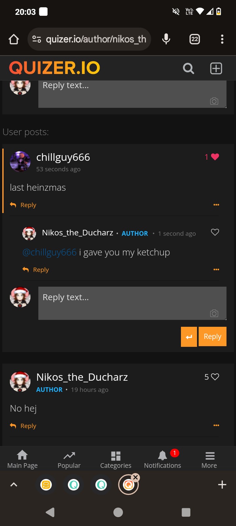The width and height of the screenshot is (236, 526).
Task: Activate voice search microphone icon
Action: coord(166,39)
